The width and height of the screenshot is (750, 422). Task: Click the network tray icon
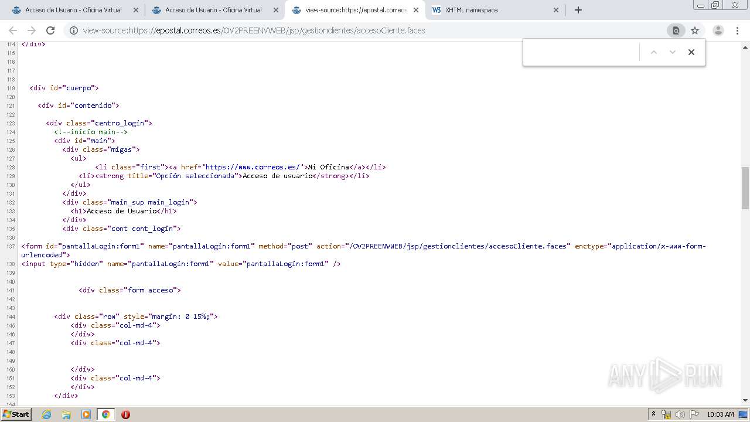[x=666, y=414]
